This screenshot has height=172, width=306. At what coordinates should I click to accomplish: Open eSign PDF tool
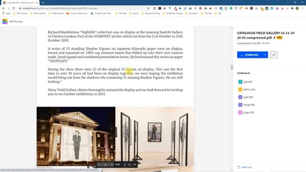coord(246,112)
